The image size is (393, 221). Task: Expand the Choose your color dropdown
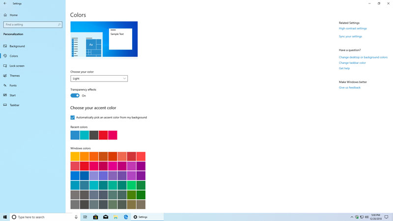99,79
